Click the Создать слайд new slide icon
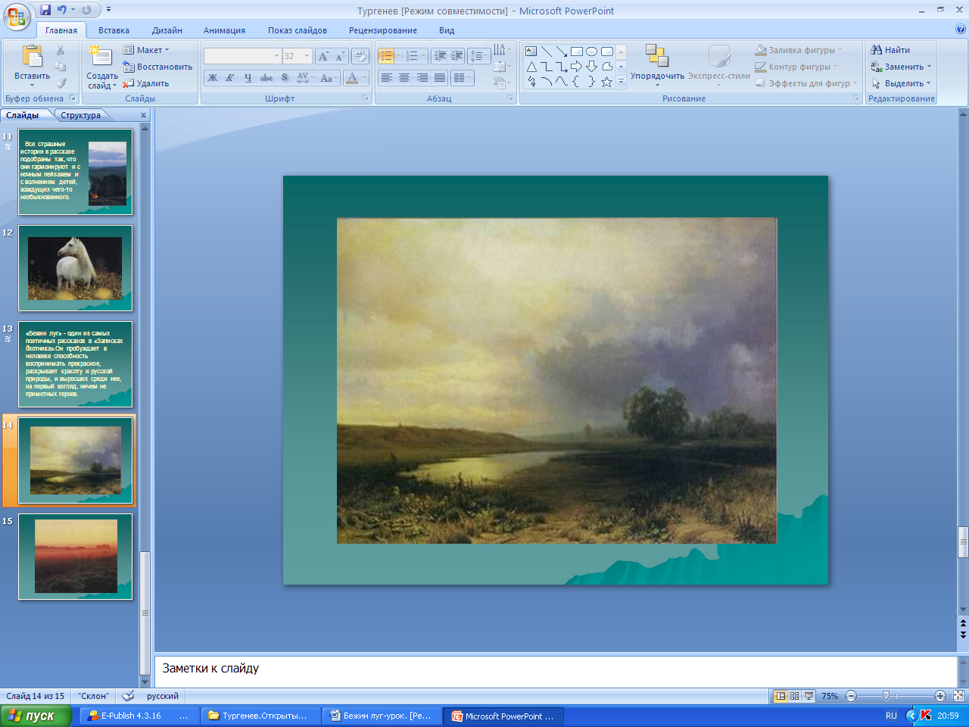The image size is (969, 727). pos(101,57)
